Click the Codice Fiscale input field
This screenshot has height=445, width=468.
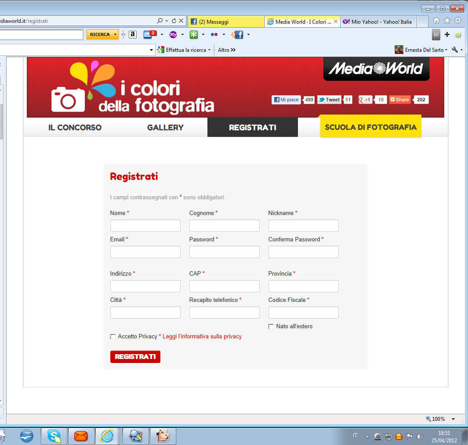(x=304, y=312)
